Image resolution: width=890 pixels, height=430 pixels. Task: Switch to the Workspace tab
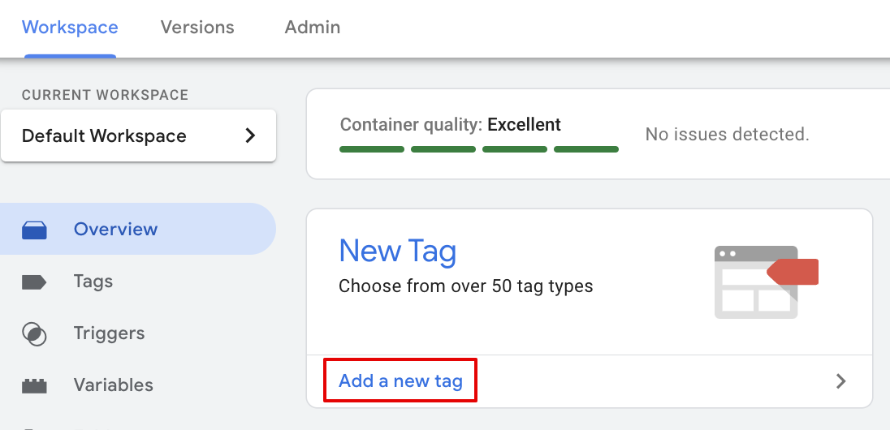[70, 28]
